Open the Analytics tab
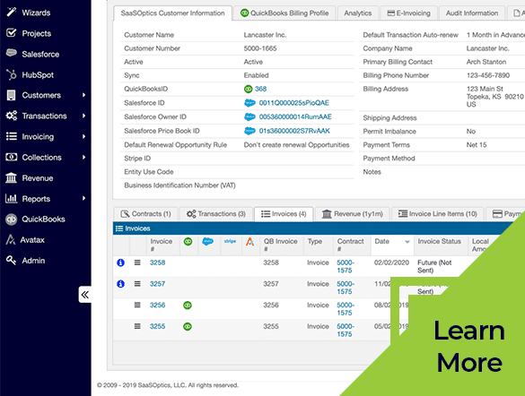The width and height of the screenshot is (525, 396). pos(357,13)
